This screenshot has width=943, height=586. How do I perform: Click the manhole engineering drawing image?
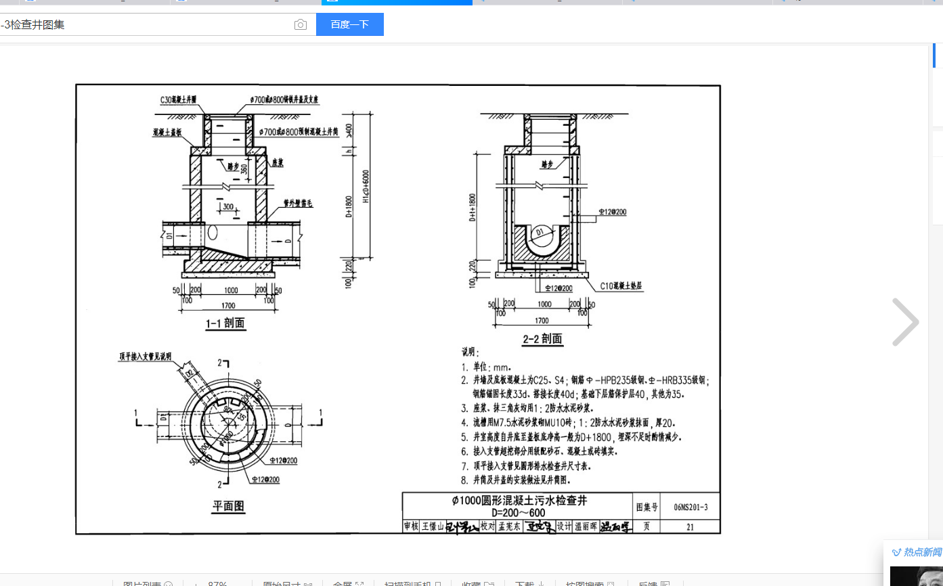coord(398,309)
